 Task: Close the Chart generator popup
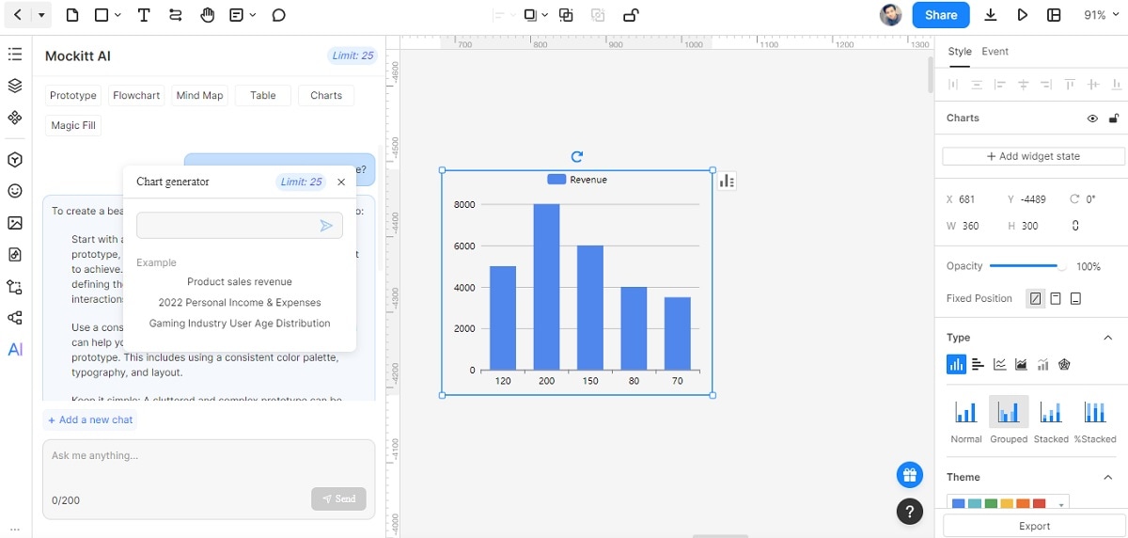tap(341, 182)
